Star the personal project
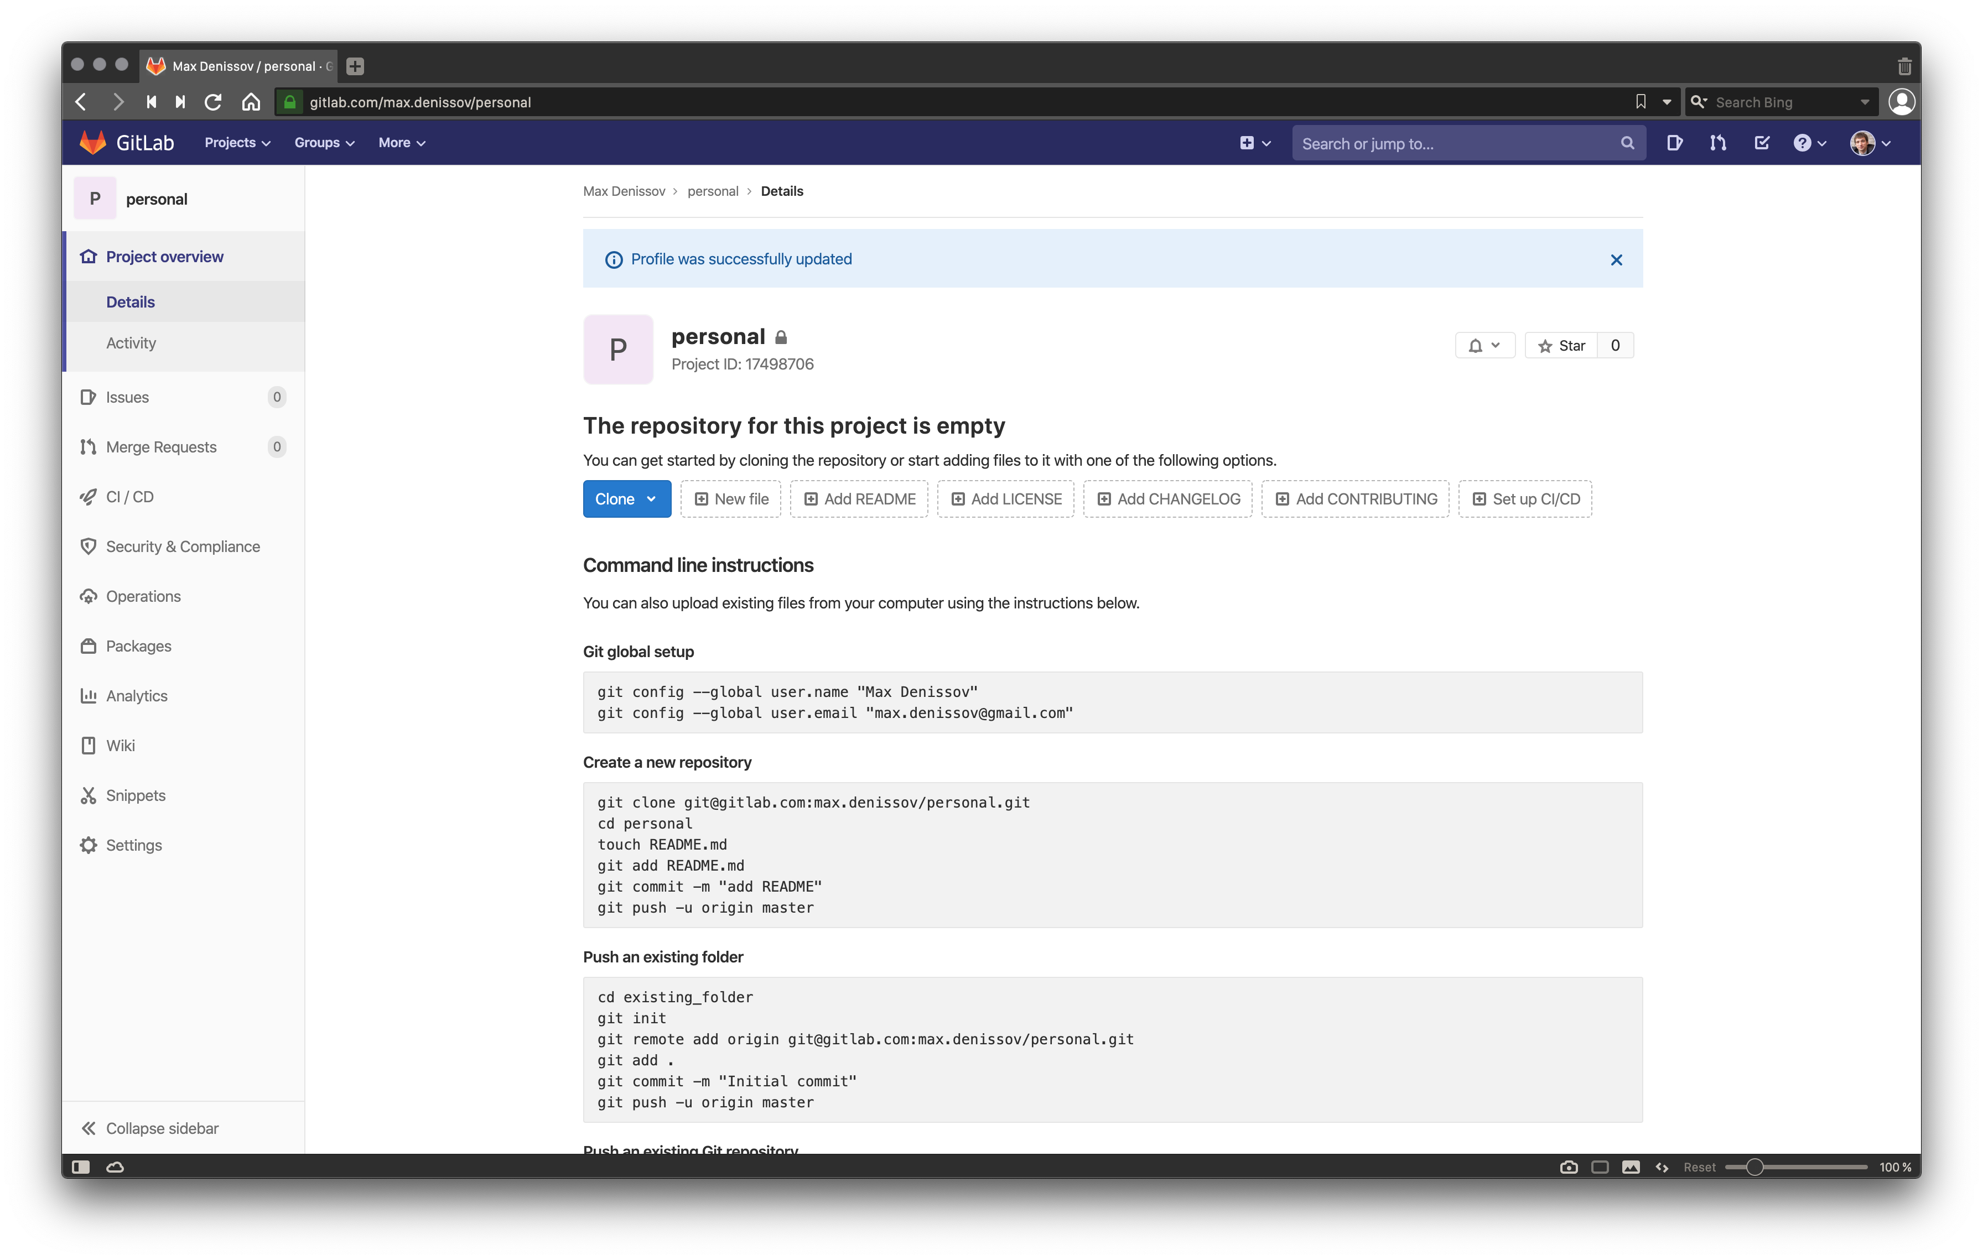1983x1260 pixels. coord(1561,346)
